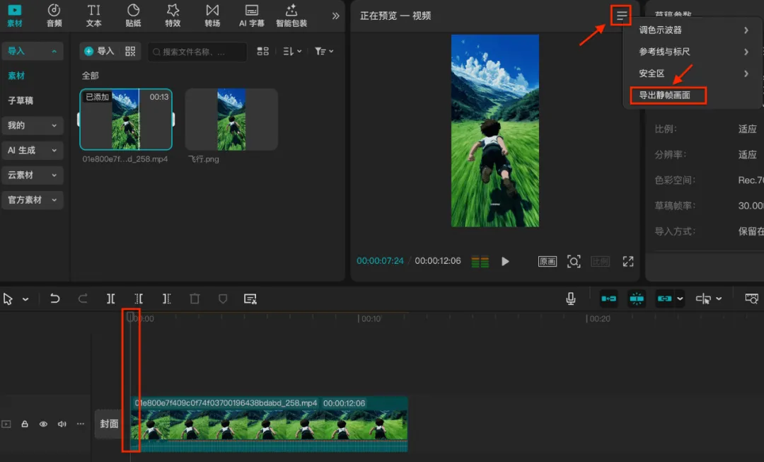
Task: Open the 参考线与标尺 submenu
Action: click(693, 52)
